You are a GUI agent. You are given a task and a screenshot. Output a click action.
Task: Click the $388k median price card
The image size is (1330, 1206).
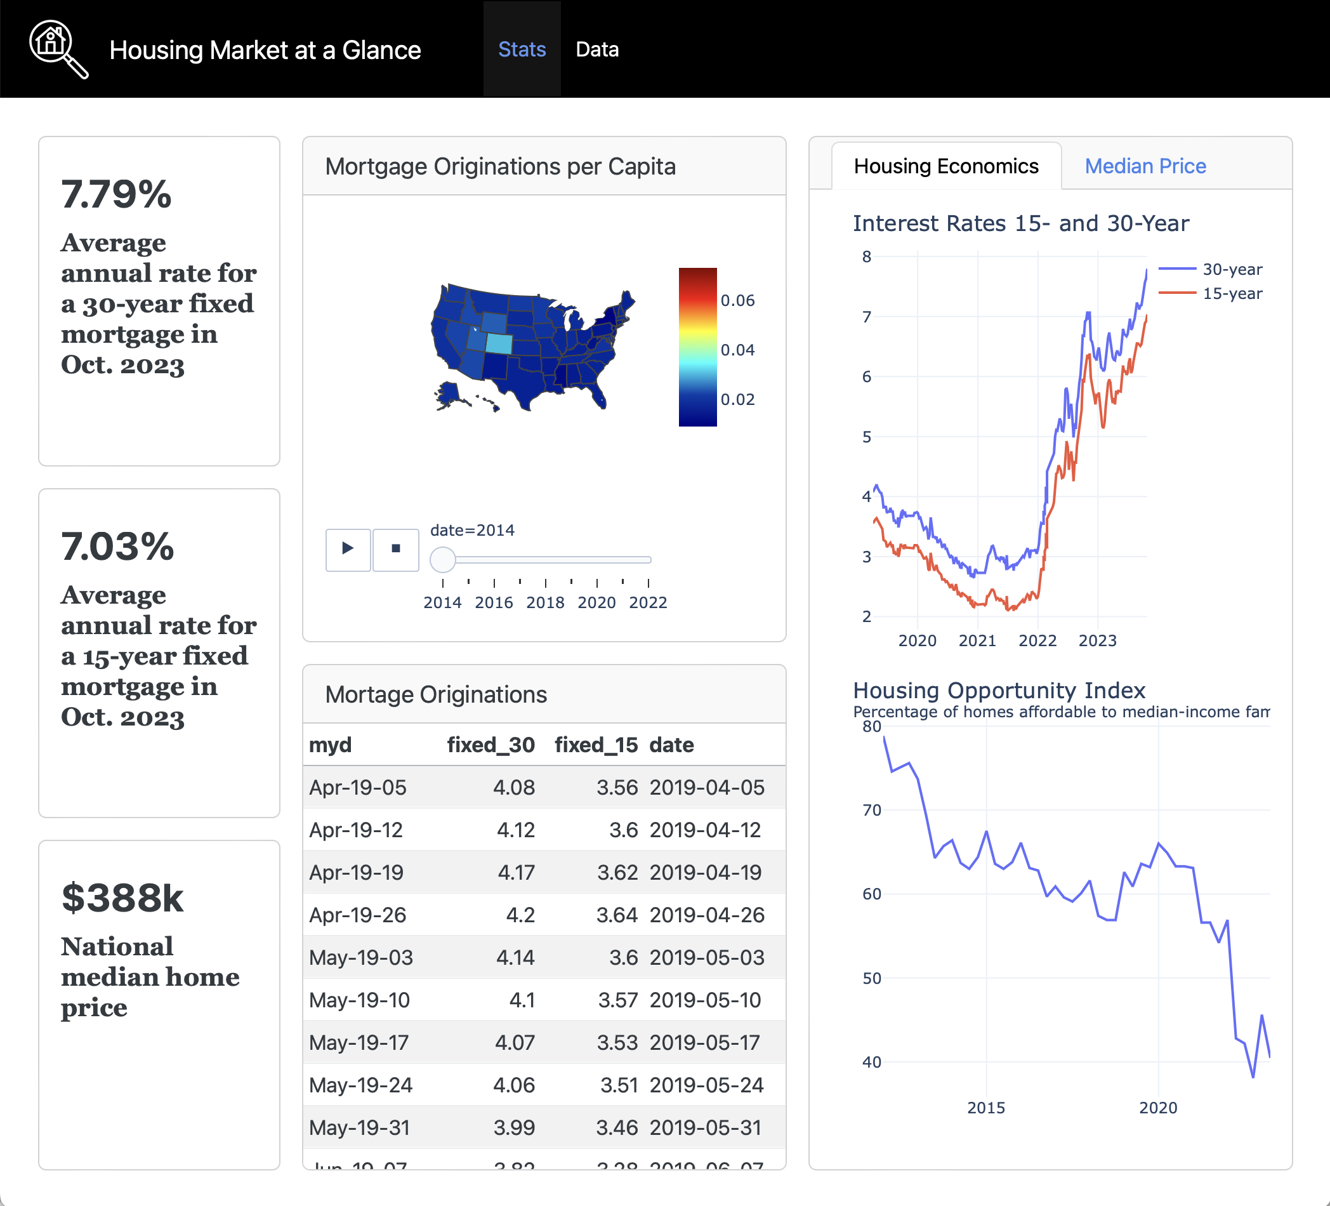point(159,1004)
